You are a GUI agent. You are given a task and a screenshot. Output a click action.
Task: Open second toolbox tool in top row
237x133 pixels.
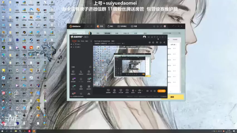pos(81,72)
